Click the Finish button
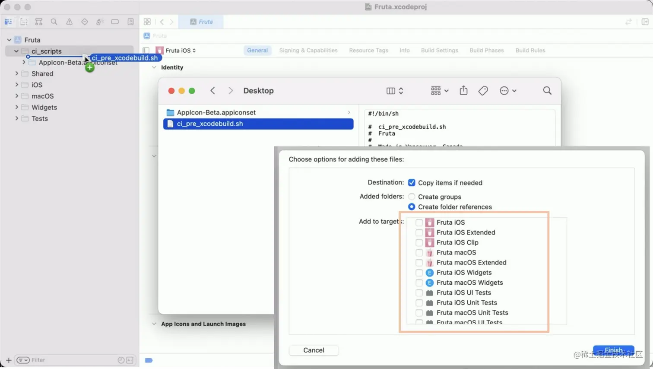The width and height of the screenshot is (653, 369). [614, 350]
